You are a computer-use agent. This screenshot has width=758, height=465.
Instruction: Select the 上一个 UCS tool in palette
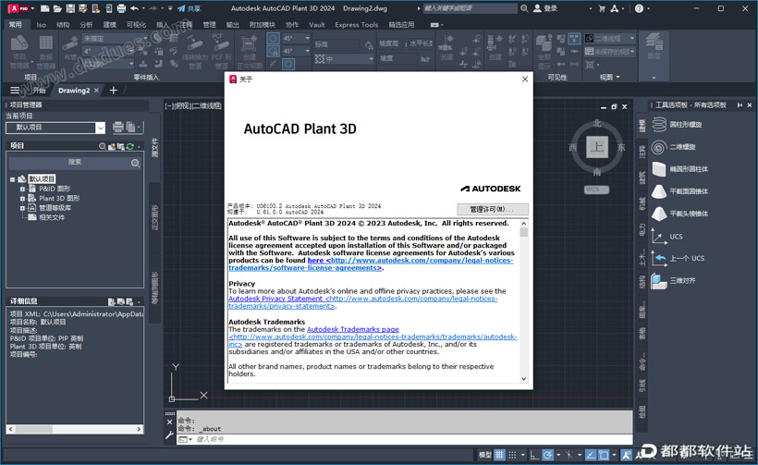coord(678,258)
